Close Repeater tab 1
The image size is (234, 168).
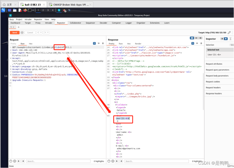[14, 27]
